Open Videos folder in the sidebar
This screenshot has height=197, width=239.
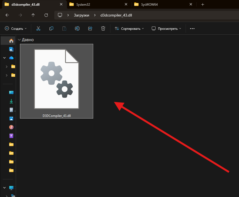pyautogui.click(x=11, y=136)
